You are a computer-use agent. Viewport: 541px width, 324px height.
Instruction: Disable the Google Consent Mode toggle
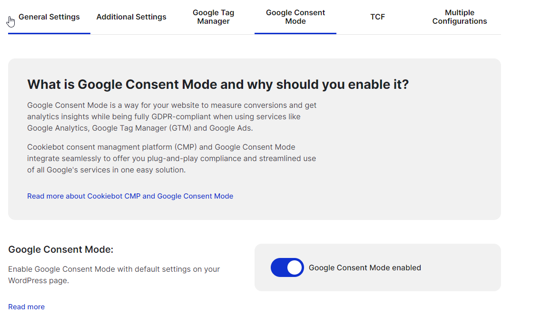point(287,267)
